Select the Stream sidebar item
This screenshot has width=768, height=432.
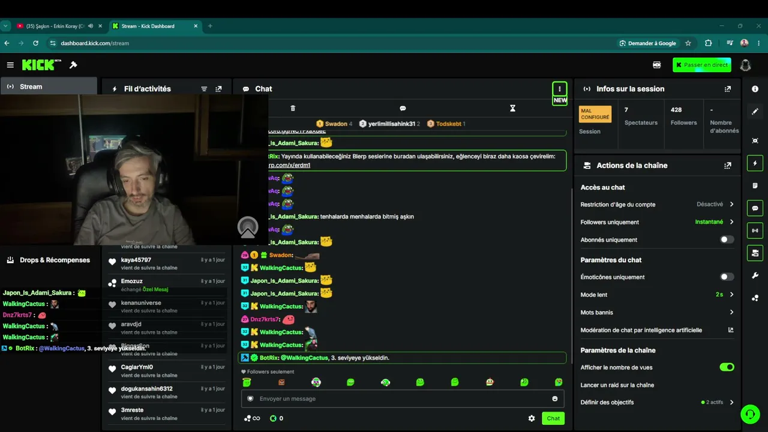[49, 86]
